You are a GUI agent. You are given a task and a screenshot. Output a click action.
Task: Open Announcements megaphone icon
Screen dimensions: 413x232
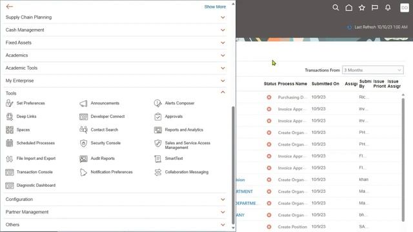(83, 103)
